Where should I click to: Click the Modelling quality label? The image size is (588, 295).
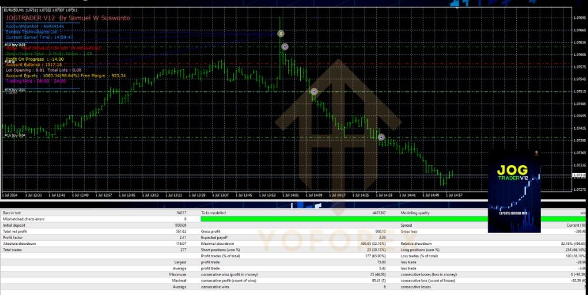pyautogui.click(x=415, y=213)
